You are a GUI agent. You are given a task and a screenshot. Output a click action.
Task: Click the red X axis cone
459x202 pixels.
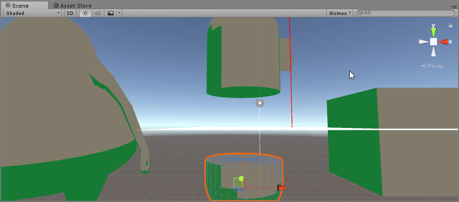pyautogui.click(x=443, y=42)
